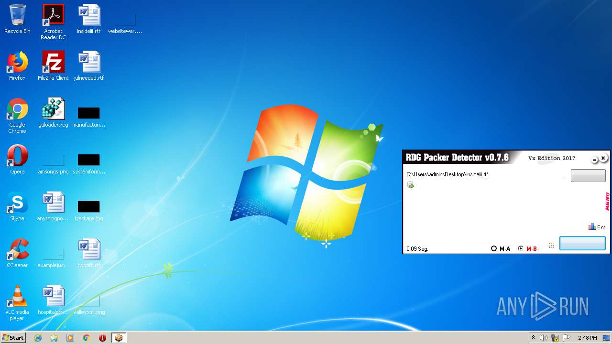Open Opera from the taskbar
Viewport: 612px width, 344px height.
click(102, 338)
